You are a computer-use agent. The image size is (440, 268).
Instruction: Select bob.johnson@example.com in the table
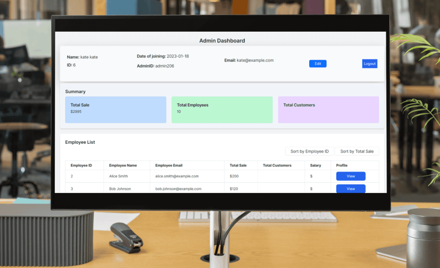tap(178, 189)
